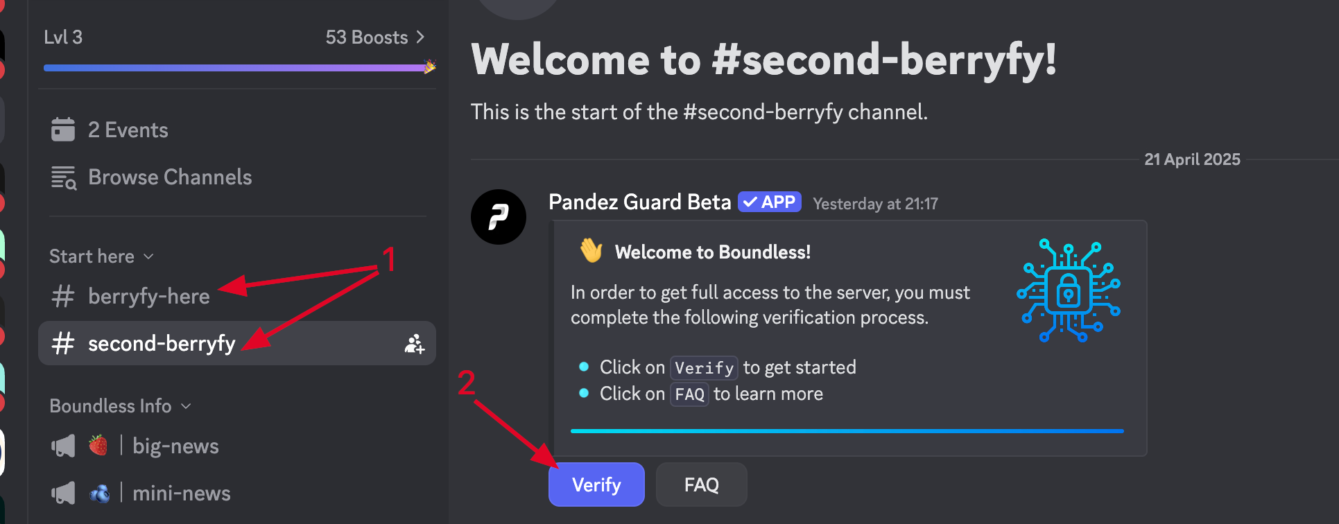
Task: Collapse the Start here category
Action: [x=101, y=256]
